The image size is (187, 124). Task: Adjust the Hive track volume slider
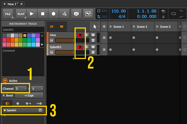tap(72, 41)
